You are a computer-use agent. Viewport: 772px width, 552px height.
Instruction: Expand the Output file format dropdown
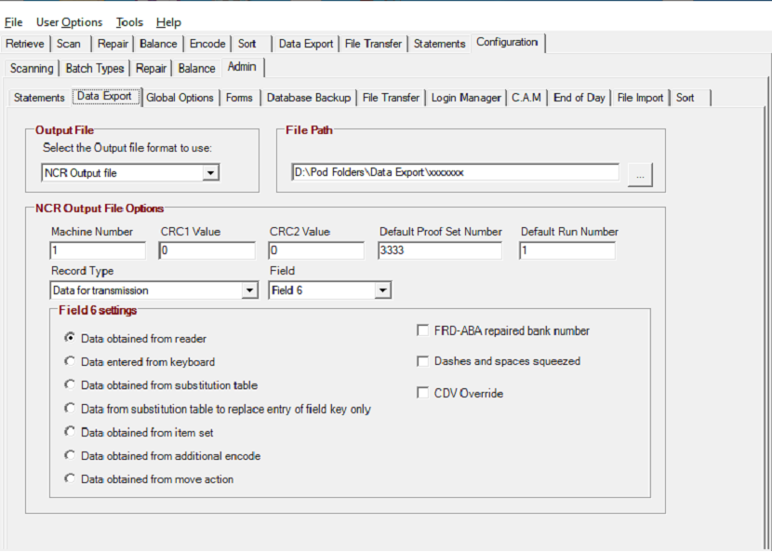(x=211, y=173)
